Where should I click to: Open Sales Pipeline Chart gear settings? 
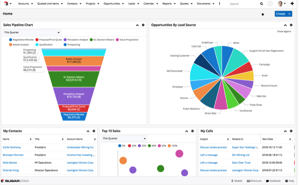click(x=143, y=25)
